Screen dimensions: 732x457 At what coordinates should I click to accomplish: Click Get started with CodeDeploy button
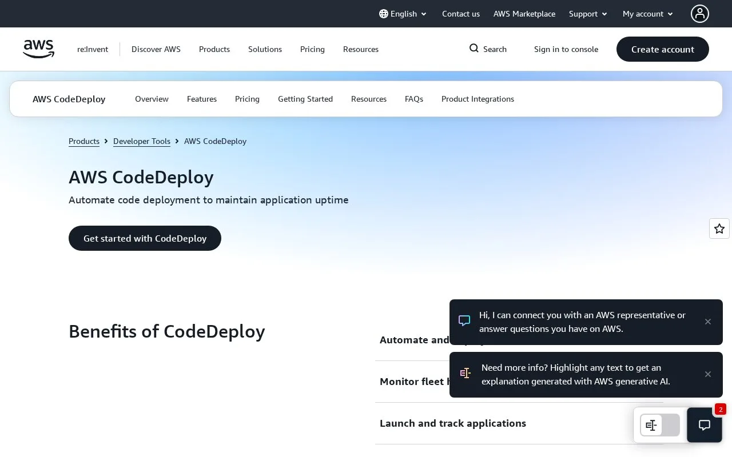[x=145, y=238]
